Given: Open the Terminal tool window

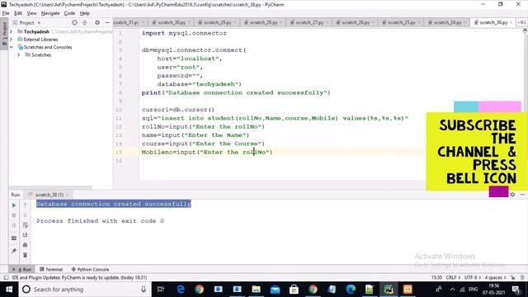Looking at the screenshot, I should [x=51, y=270].
